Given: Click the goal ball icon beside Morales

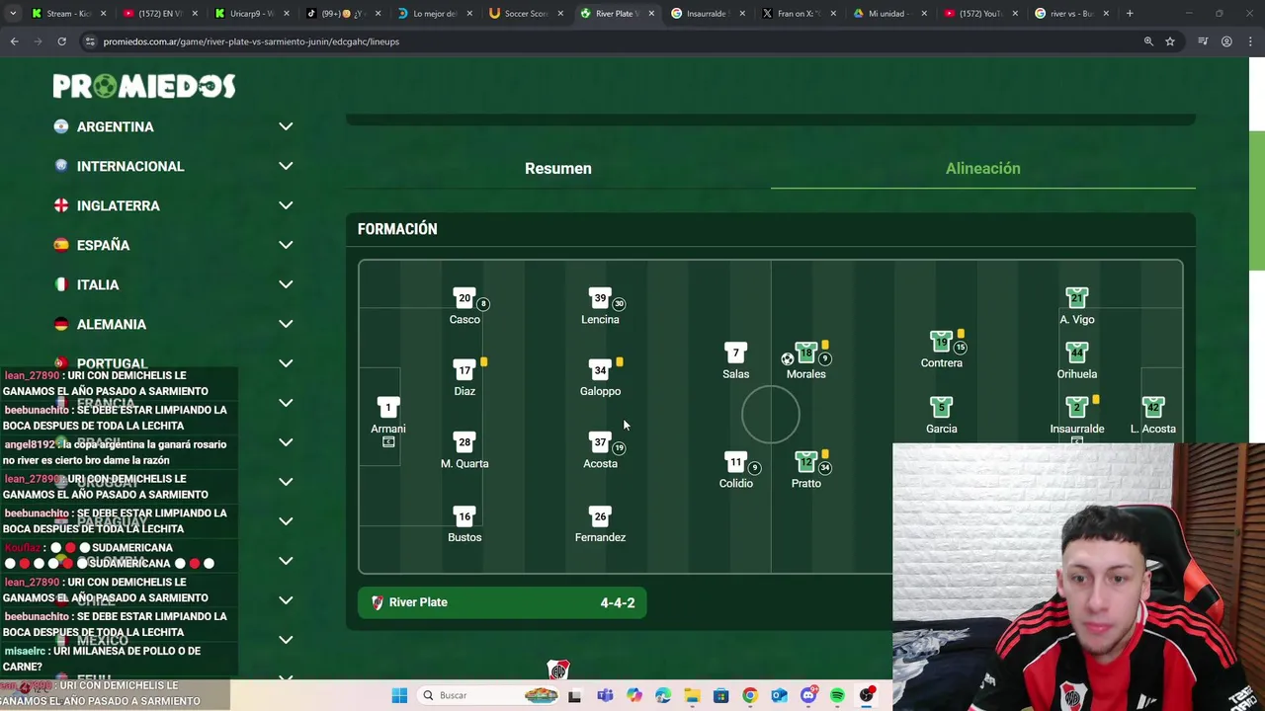Looking at the screenshot, I should point(788,358).
